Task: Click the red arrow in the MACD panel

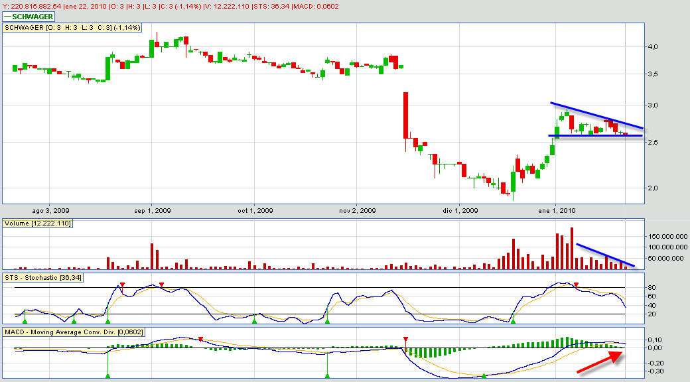Action: pyautogui.click(x=601, y=362)
